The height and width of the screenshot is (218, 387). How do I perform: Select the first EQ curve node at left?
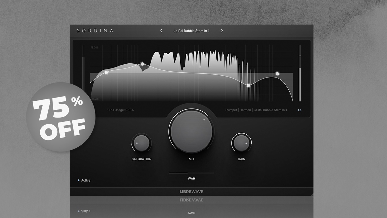106,72
